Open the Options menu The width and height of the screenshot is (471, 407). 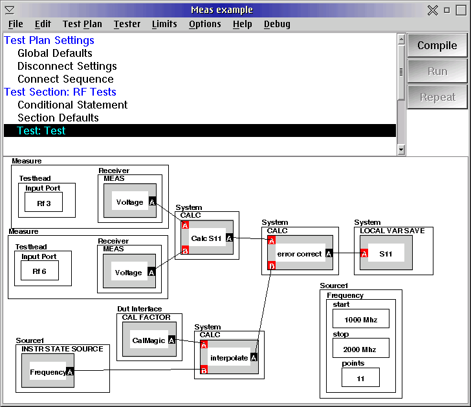coord(205,24)
